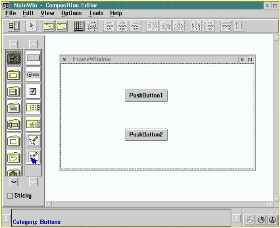Viewport: 280px width, 228px height.
Task: Click canvas vertical scrollbar up arrow
Action: click(277, 37)
